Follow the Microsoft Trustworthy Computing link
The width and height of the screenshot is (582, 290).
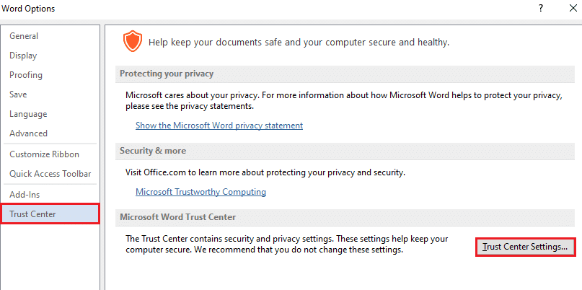click(200, 192)
